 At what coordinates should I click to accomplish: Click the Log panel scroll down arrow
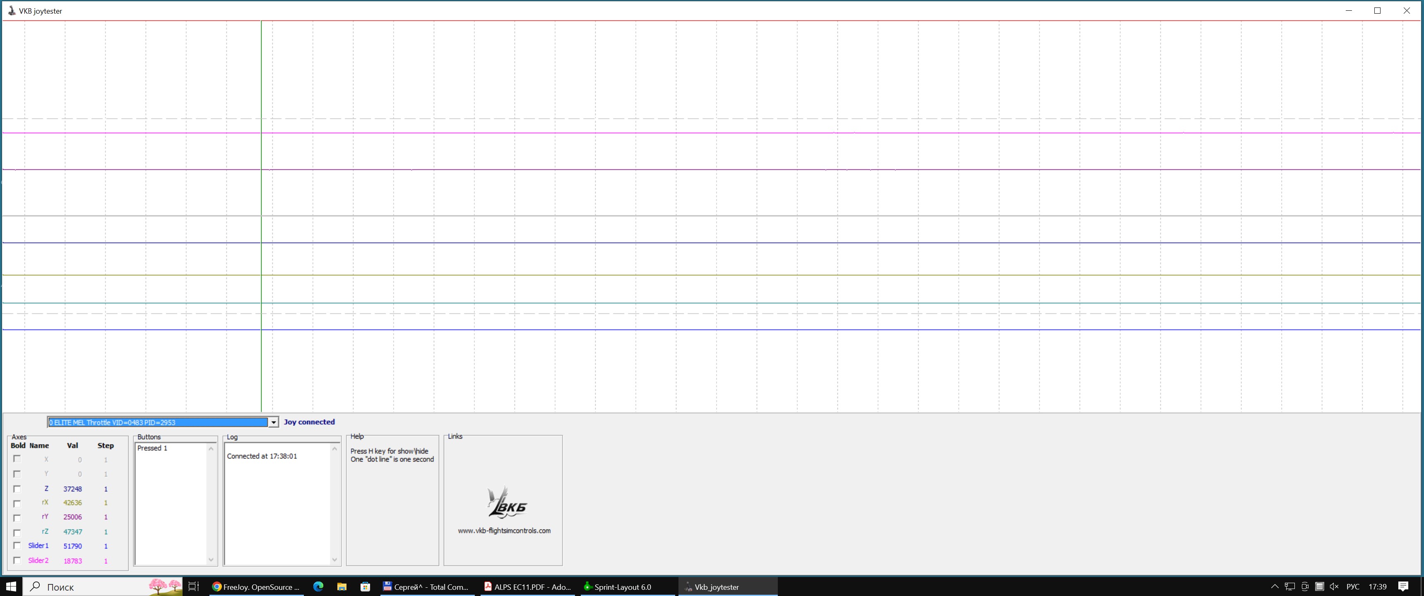334,560
